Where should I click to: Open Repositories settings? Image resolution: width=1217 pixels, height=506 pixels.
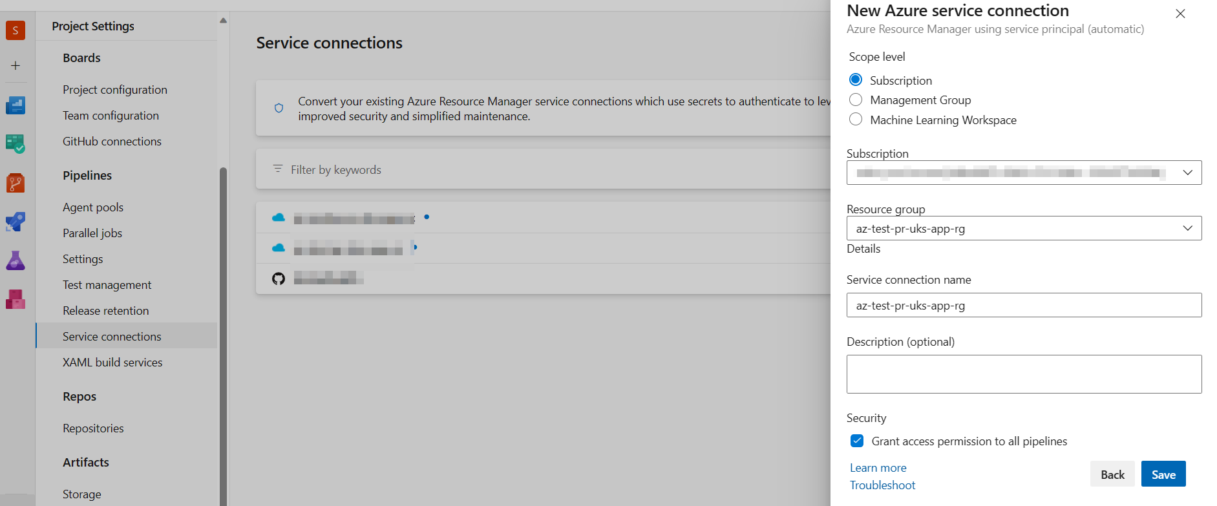93,428
